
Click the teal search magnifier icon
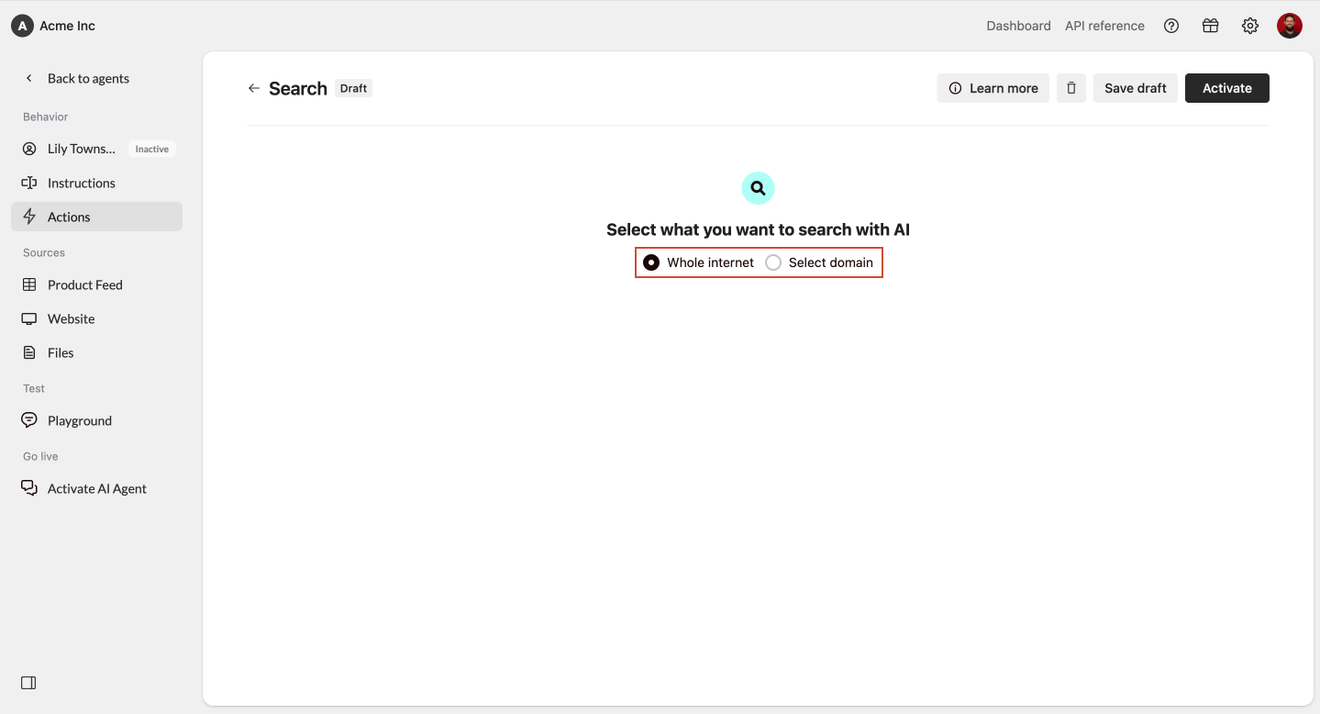tap(758, 188)
